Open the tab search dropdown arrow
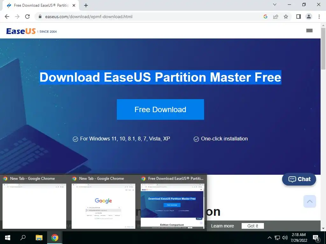326x244 pixels. (x=275, y=4)
